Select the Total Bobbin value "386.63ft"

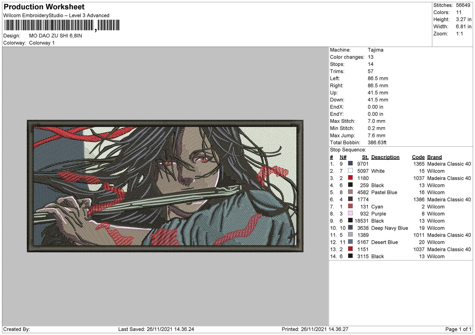377,143
